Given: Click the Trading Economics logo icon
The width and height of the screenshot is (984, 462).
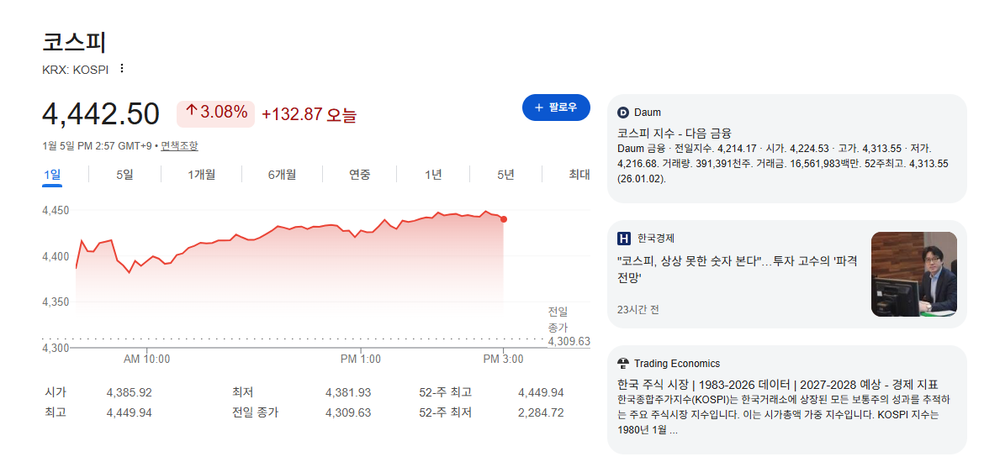Looking at the screenshot, I should (623, 364).
